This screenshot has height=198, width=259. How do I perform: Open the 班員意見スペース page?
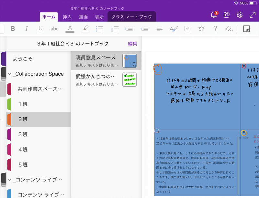coord(106,61)
